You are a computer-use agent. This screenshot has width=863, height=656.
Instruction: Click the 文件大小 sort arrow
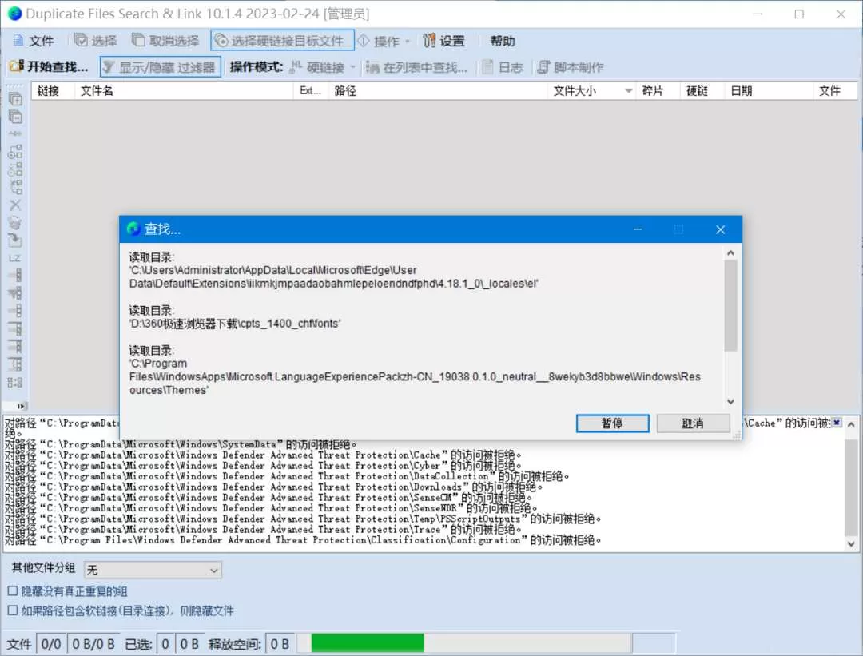pyautogui.click(x=629, y=91)
